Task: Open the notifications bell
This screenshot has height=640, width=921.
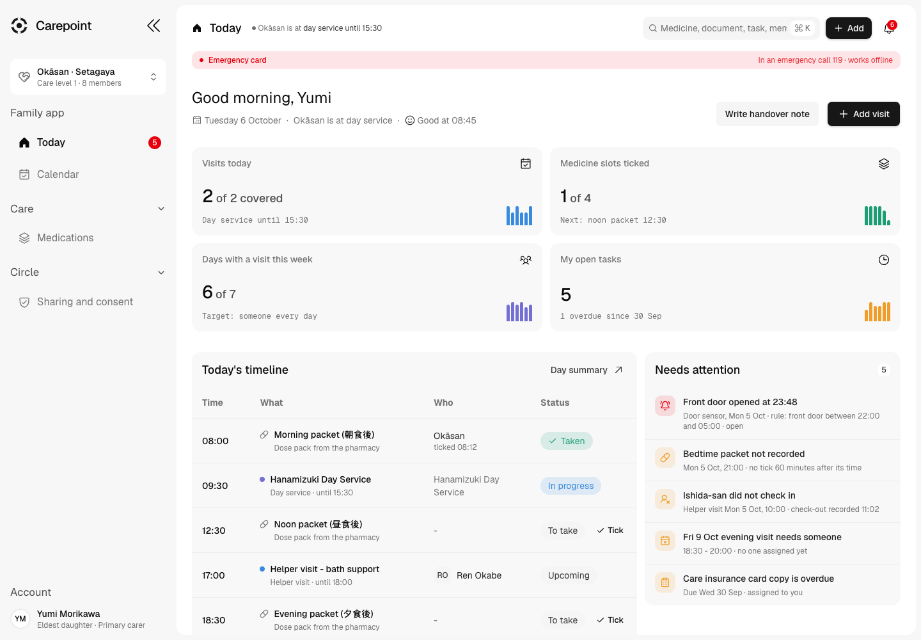Action: point(889,28)
